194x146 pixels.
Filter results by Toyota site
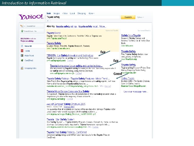click(27, 51)
